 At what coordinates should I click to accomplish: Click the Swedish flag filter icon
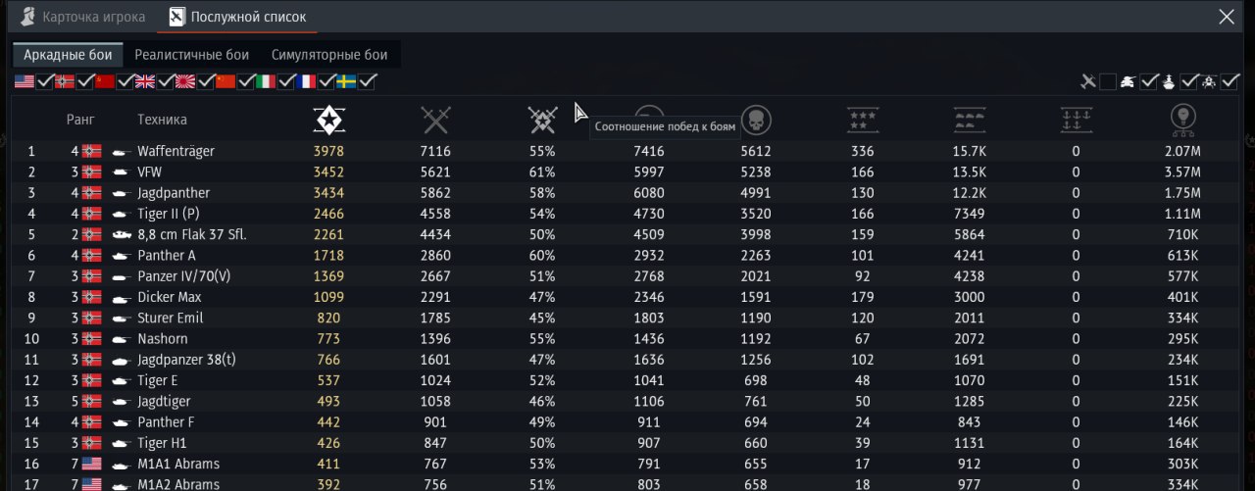(x=346, y=81)
